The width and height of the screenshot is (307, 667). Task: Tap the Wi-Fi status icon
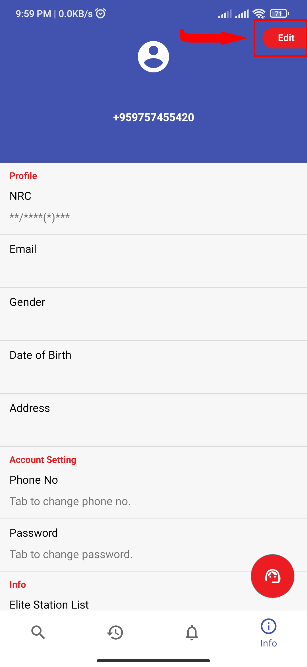click(259, 13)
